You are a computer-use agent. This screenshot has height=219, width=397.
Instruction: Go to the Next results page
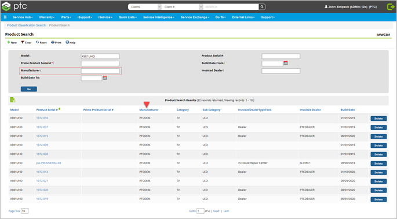pos(216,211)
